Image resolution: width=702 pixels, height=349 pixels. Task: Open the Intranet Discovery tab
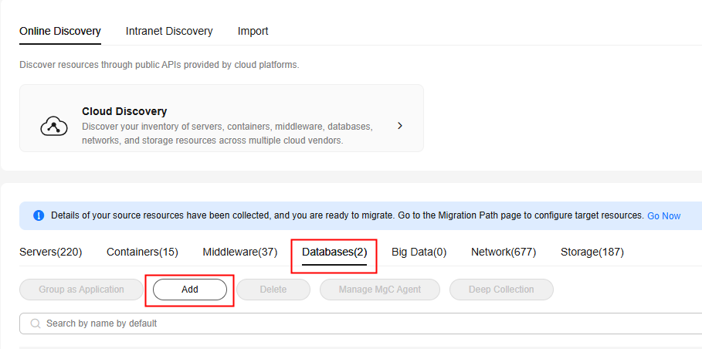point(169,32)
